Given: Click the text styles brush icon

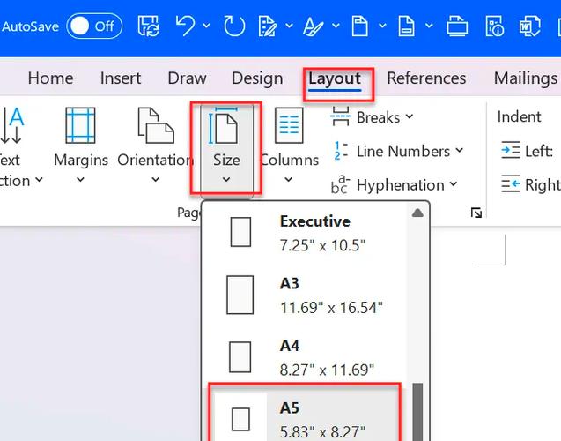Looking at the screenshot, I should tap(314, 26).
